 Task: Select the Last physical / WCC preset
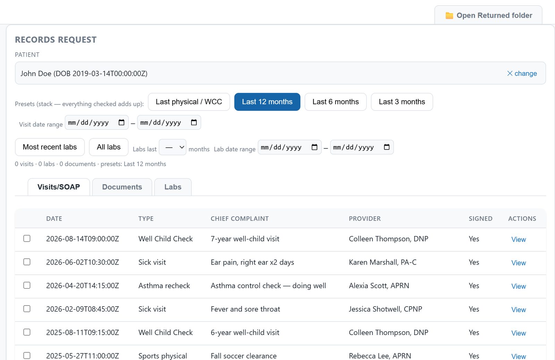click(x=189, y=102)
